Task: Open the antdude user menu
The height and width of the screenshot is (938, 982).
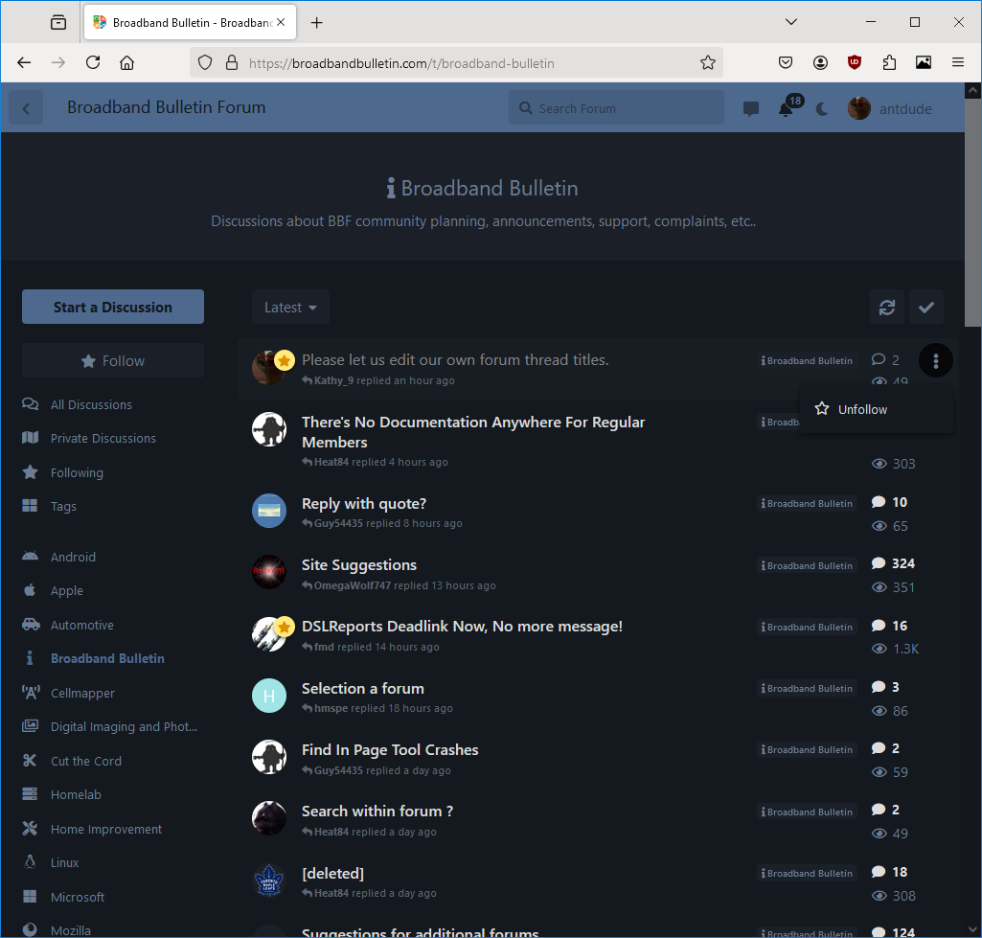Action: [x=890, y=109]
